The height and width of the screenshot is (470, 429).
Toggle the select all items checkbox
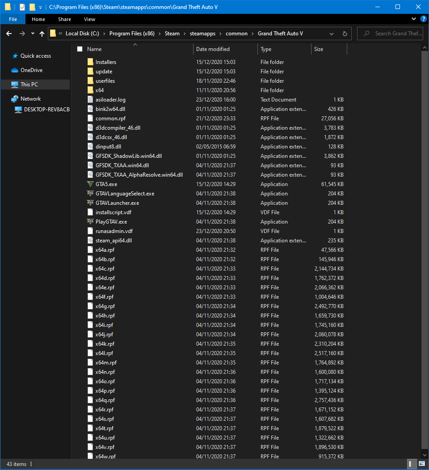click(x=80, y=49)
